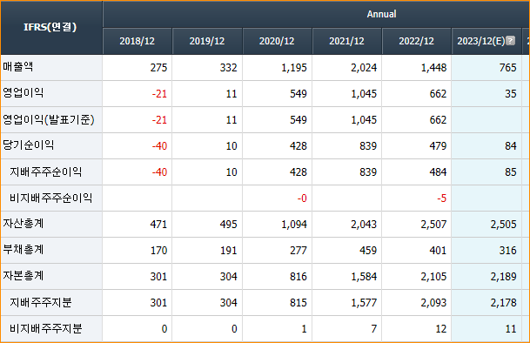Select the 2018/12 column header

pyautogui.click(x=138, y=41)
